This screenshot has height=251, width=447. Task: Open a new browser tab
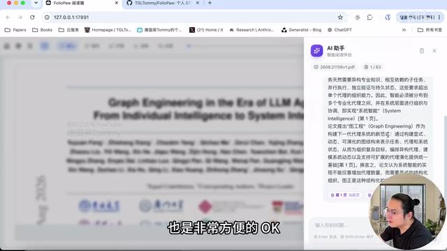210,3
